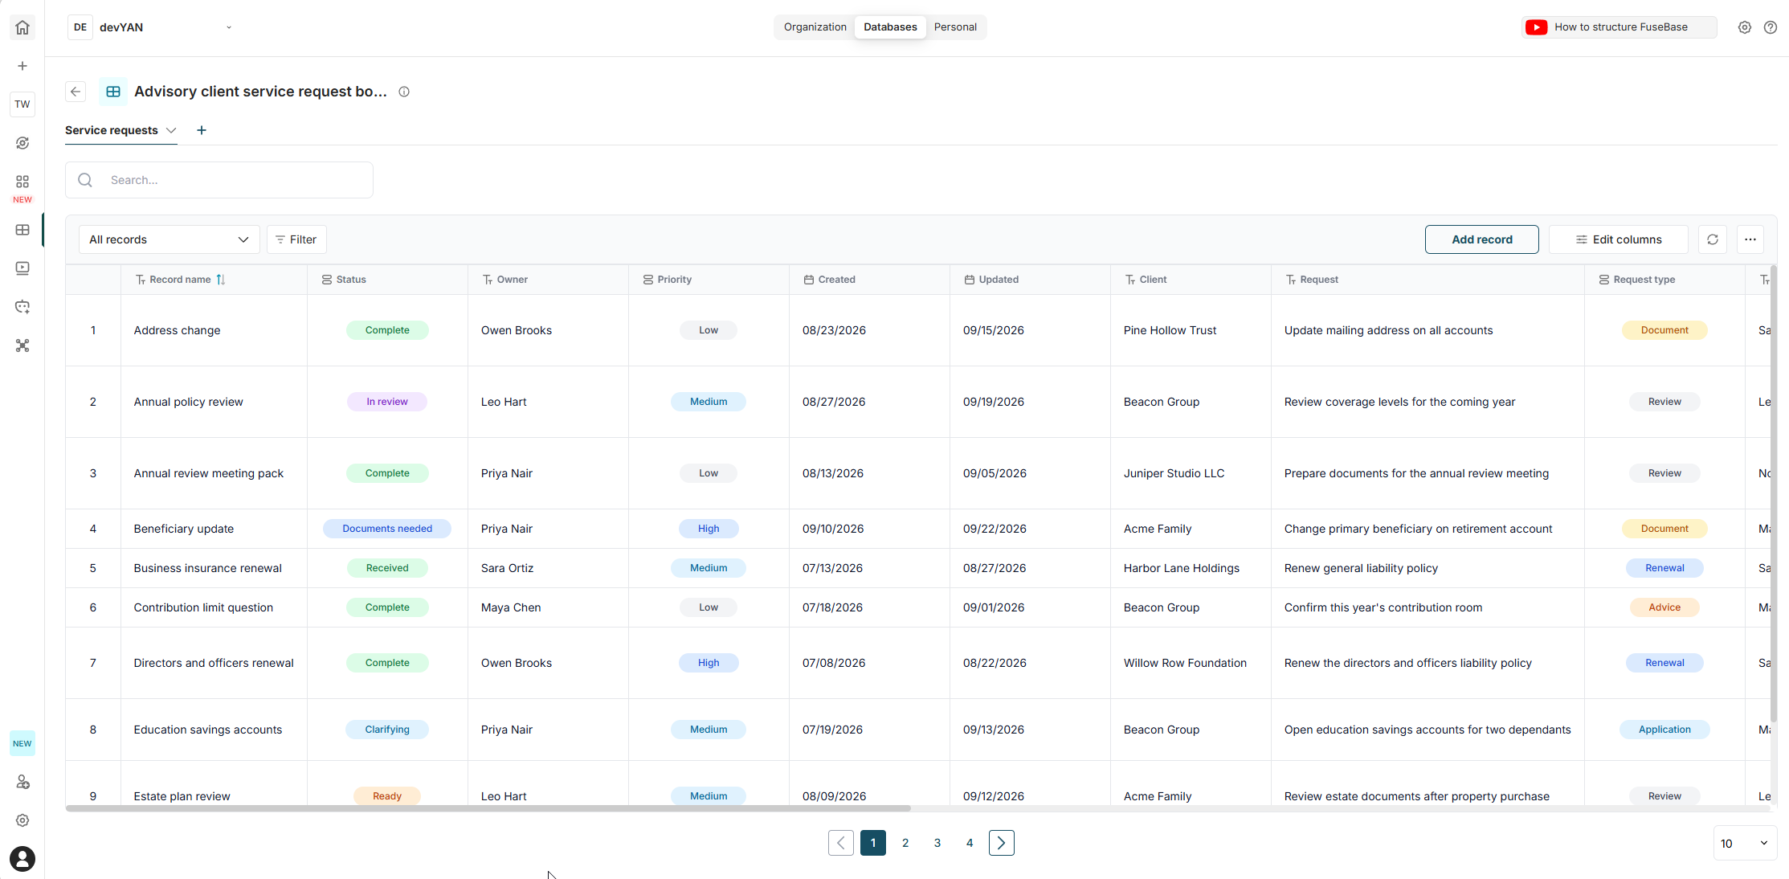The height and width of the screenshot is (879, 1789).
Task: Open the apps grid icon marked NEW
Action: click(22, 182)
